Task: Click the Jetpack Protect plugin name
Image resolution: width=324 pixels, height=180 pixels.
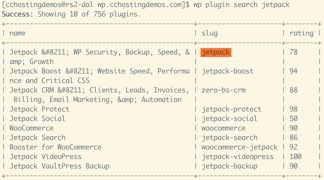Action: coord(39,109)
